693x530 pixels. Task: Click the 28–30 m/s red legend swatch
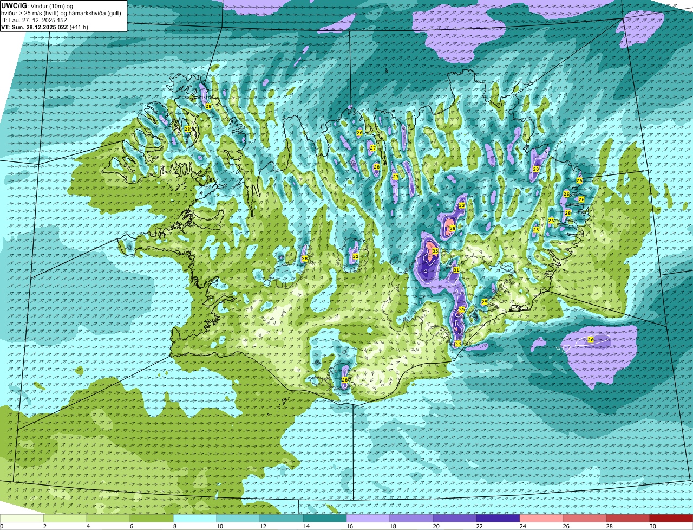[x=628, y=519]
